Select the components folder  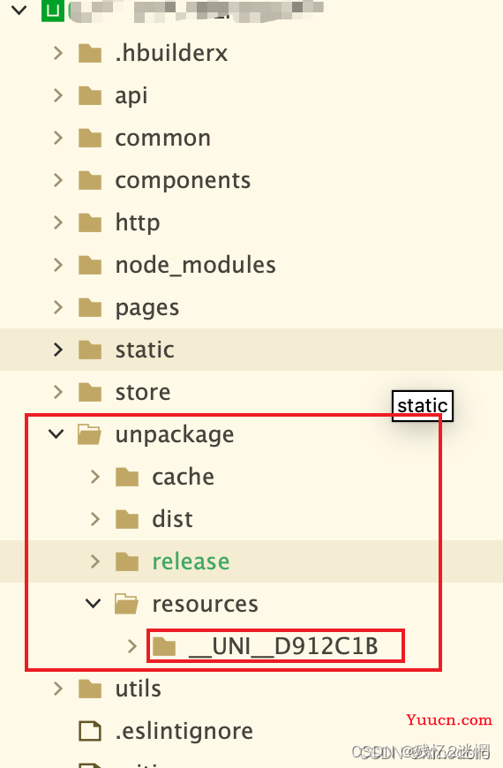pos(183,180)
